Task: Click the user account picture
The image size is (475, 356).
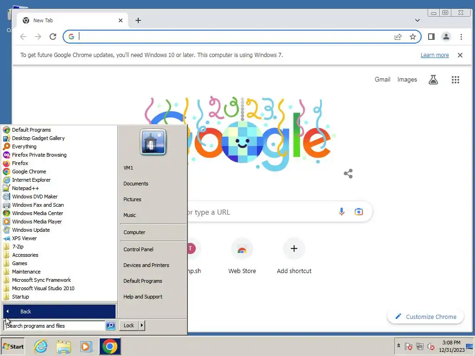Action: pos(153,142)
